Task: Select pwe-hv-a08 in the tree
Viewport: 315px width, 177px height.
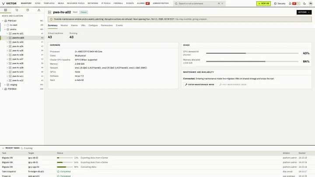Action: point(22,63)
